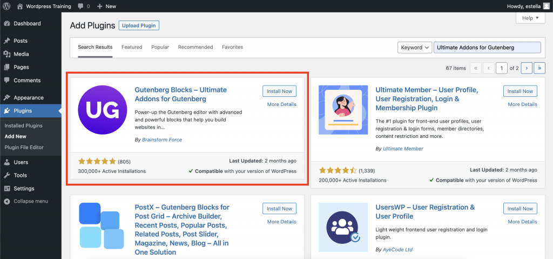
Task: Click Upload Plugin button
Action: [139, 26]
